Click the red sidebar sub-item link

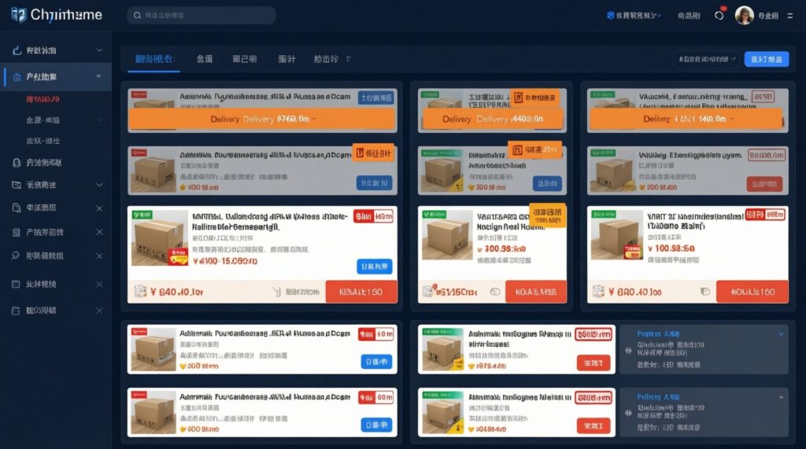coord(43,100)
